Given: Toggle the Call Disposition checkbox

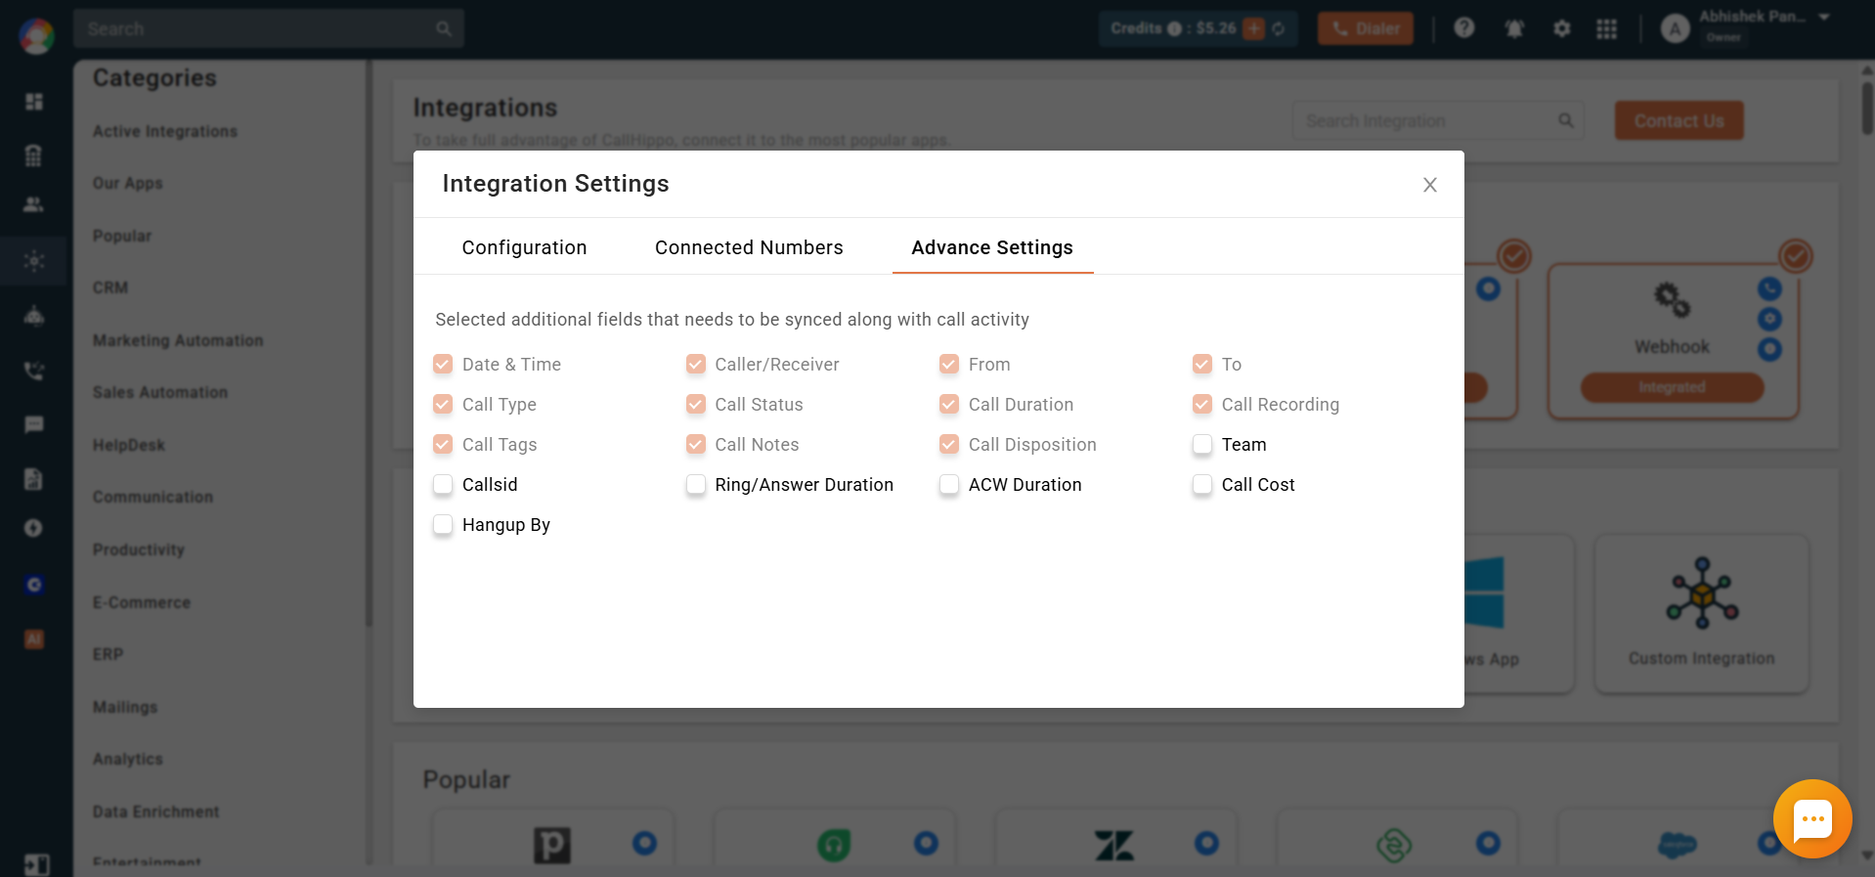Looking at the screenshot, I should (x=949, y=445).
